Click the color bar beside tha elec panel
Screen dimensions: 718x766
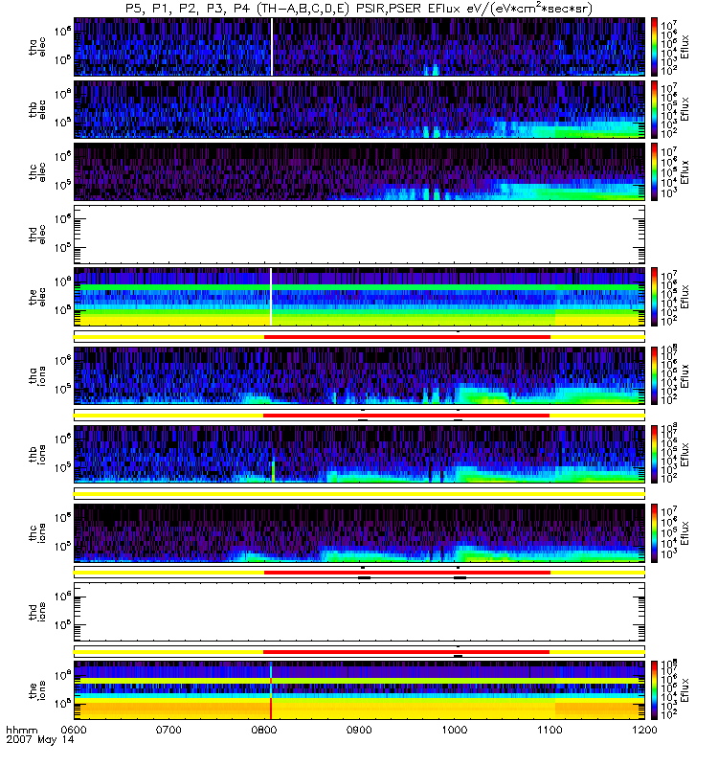654,47
